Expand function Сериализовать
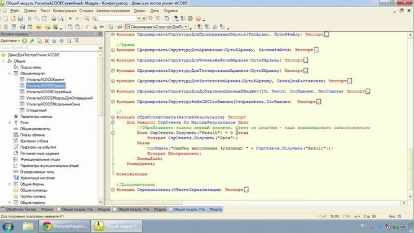 (113, 190)
